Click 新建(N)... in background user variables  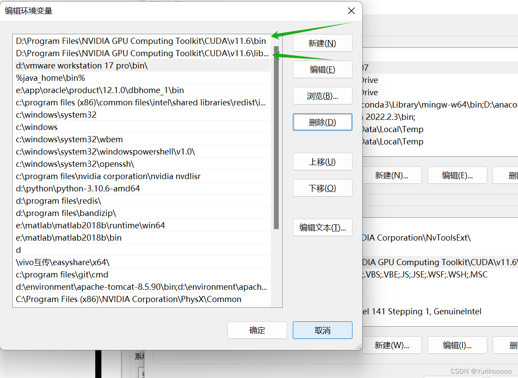tap(392, 175)
